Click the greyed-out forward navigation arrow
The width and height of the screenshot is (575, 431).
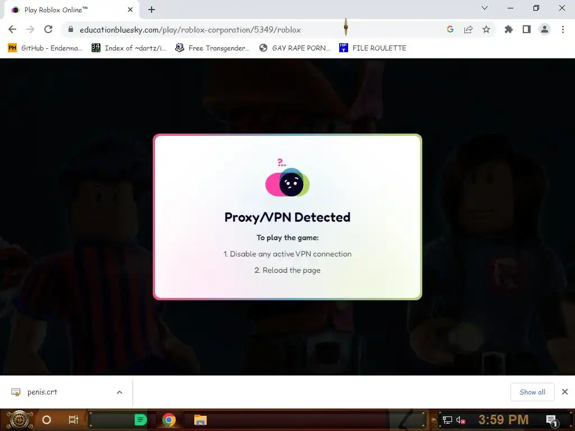tap(30, 29)
